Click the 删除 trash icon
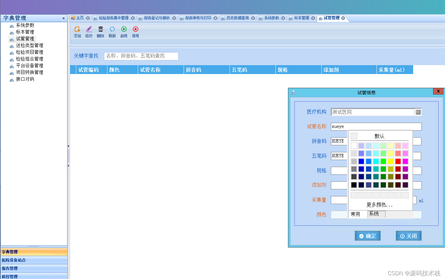The image size is (445, 279). [100, 32]
